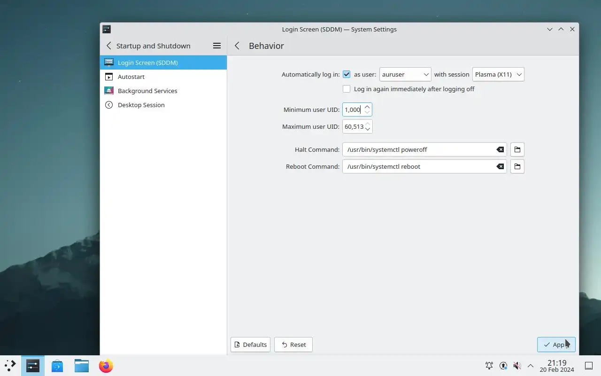The width and height of the screenshot is (601, 376).
Task: Launch Firefox from the taskbar
Action: point(106,366)
